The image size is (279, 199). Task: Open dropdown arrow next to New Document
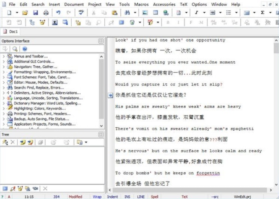click(17, 13)
